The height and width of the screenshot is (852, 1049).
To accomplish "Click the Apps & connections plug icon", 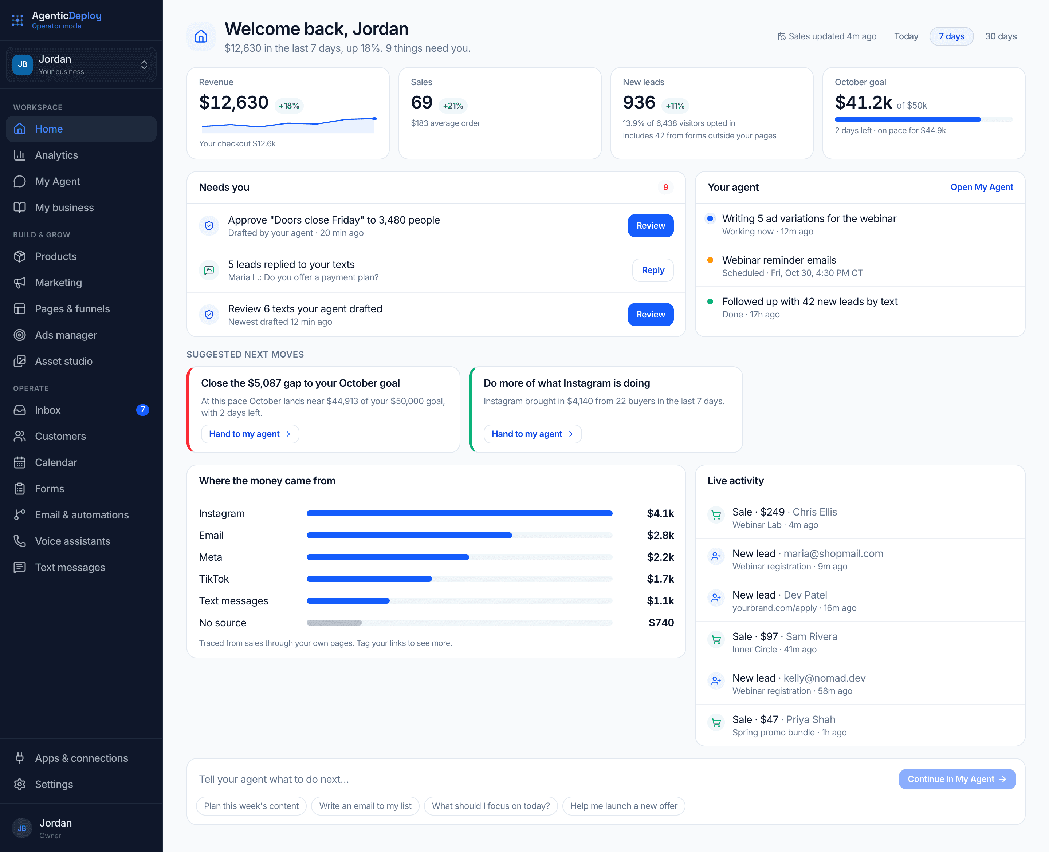I will pos(20,758).
